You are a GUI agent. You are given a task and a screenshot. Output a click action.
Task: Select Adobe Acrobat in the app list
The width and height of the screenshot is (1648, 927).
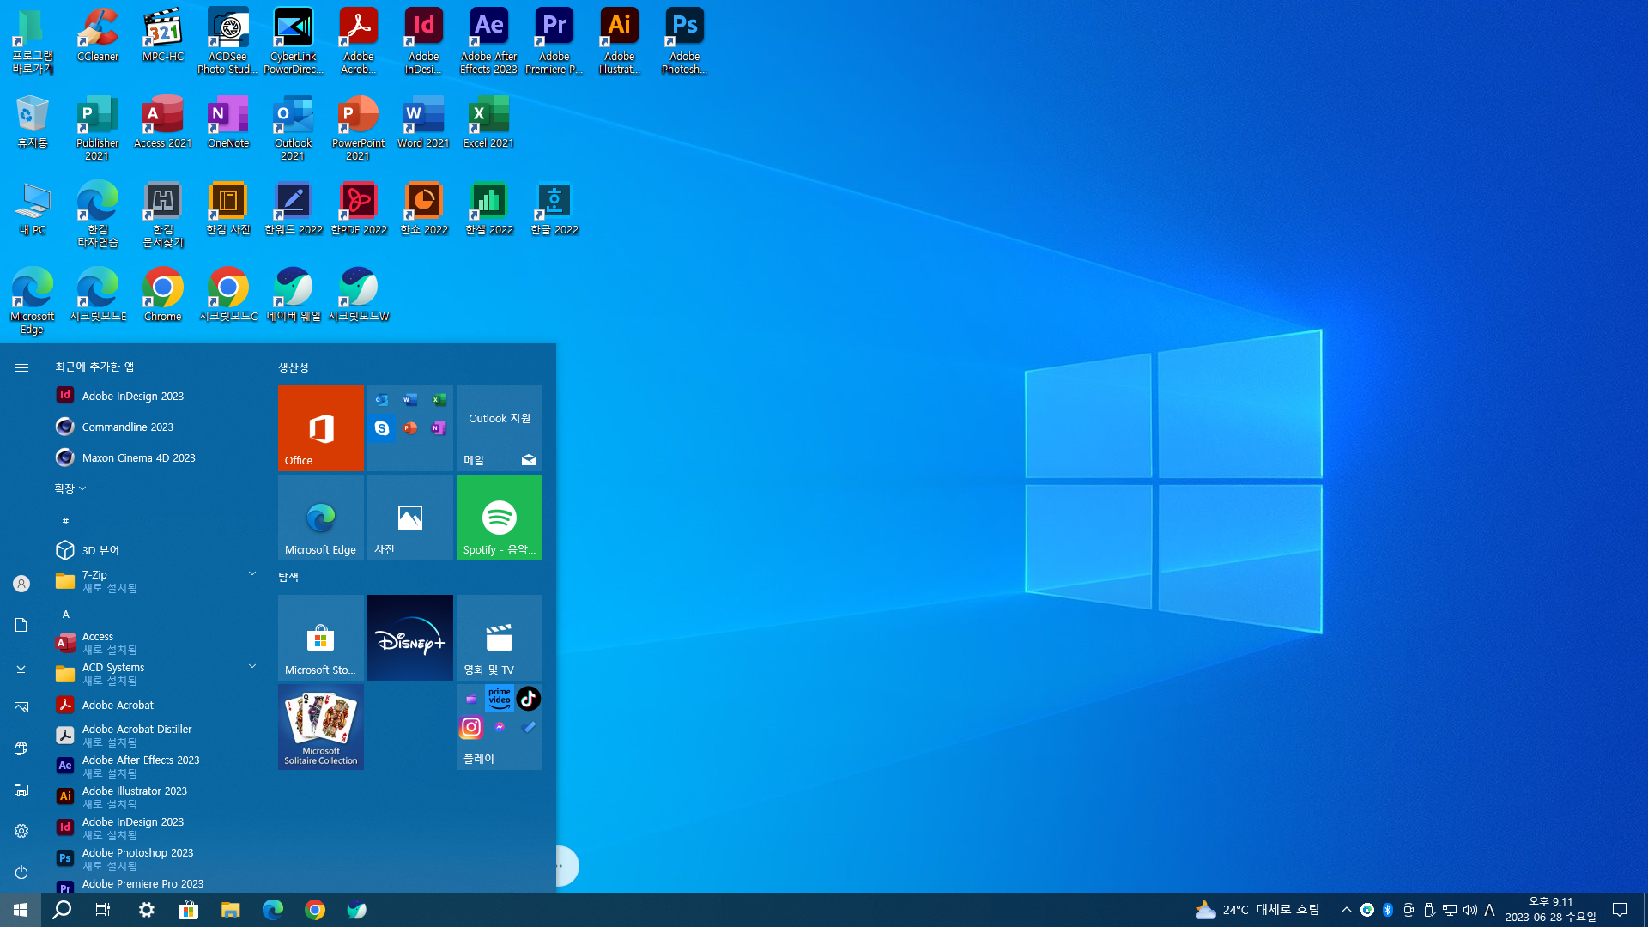(x=118, y=705)
